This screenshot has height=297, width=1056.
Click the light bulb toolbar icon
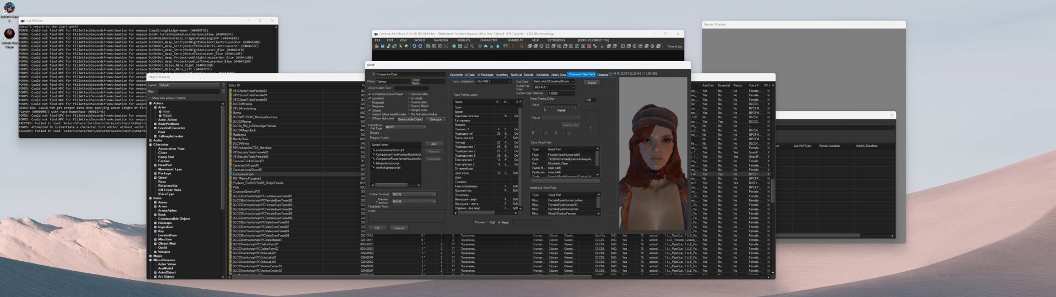(x=480, y=46)
